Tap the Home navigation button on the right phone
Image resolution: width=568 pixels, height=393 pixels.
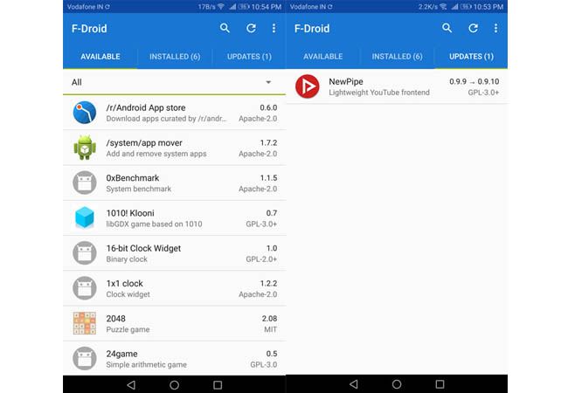[x=397, y=384]
